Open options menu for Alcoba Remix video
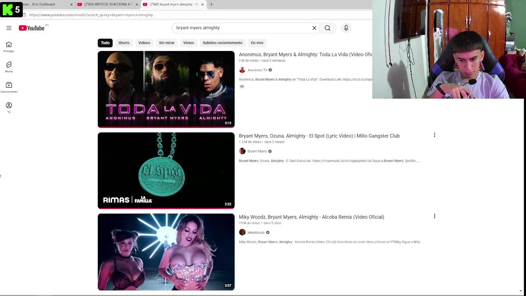The image size is (526, 296). [434, 216]
